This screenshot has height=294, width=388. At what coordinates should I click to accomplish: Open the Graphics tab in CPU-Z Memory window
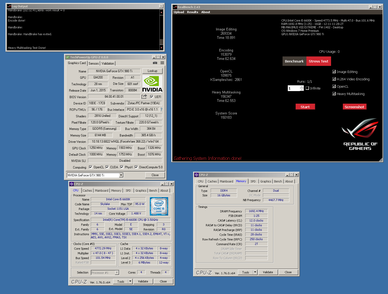[266, 182]
